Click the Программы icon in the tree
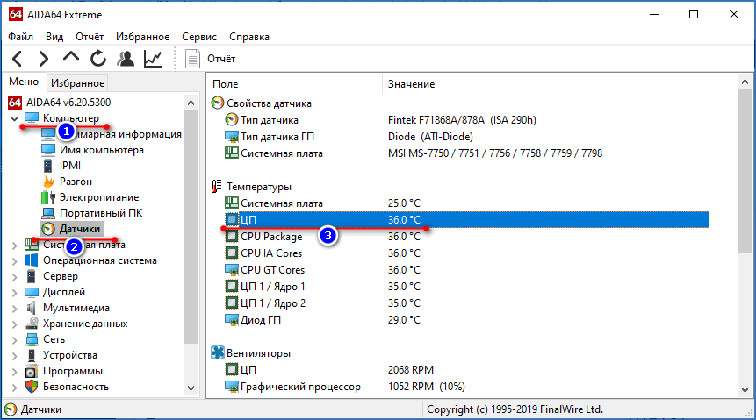The image size is (756, 420). click(31, 372)
